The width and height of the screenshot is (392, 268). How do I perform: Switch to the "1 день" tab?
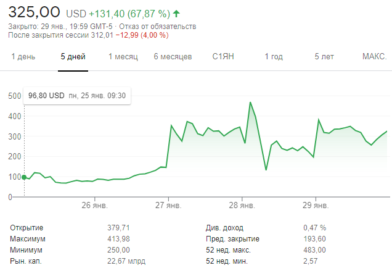click(x=23, y=57)
